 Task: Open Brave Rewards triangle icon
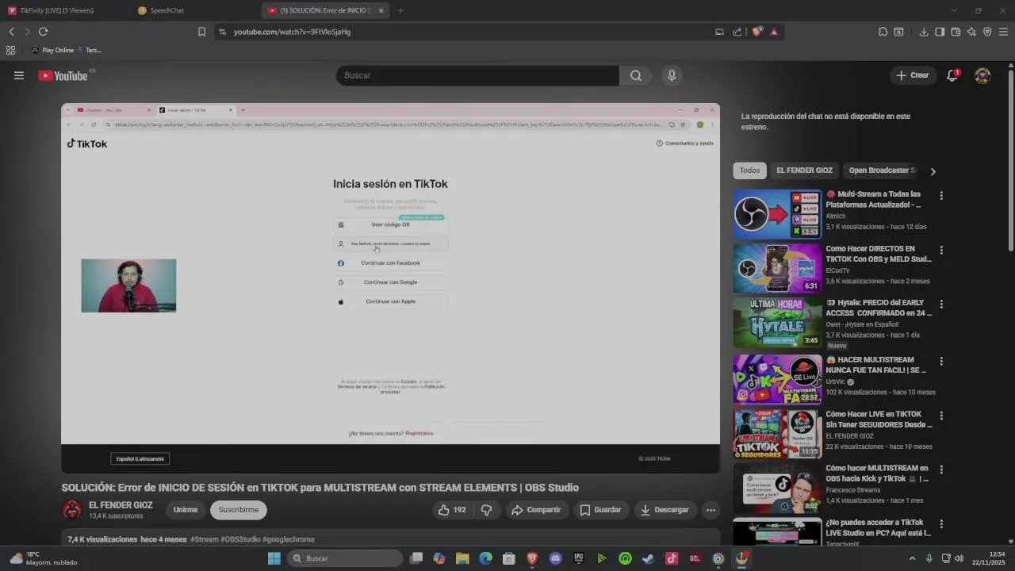(774, 32)
